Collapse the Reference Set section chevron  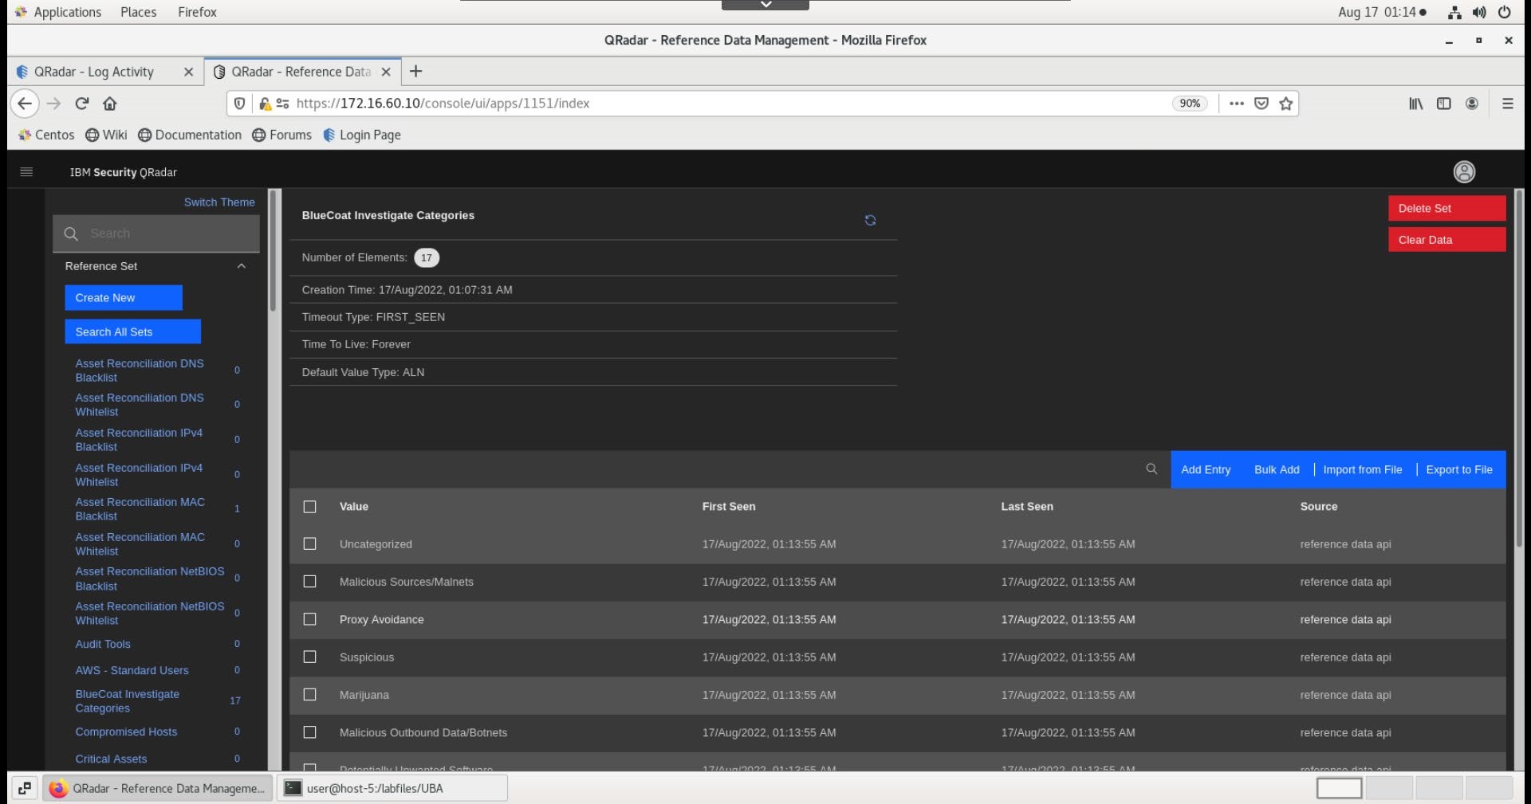[x=241, y=266]
